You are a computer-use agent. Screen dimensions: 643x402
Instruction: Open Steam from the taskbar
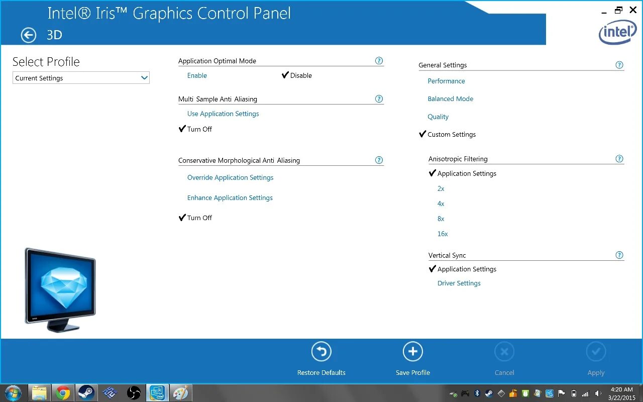[86, 393]
